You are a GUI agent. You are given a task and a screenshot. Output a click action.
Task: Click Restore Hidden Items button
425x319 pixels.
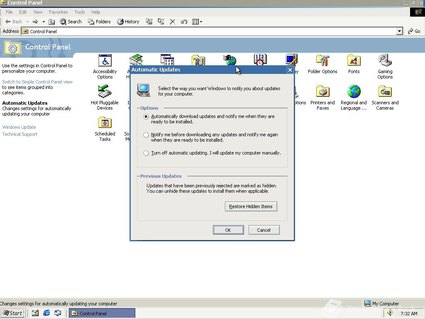tap(251, 206)
